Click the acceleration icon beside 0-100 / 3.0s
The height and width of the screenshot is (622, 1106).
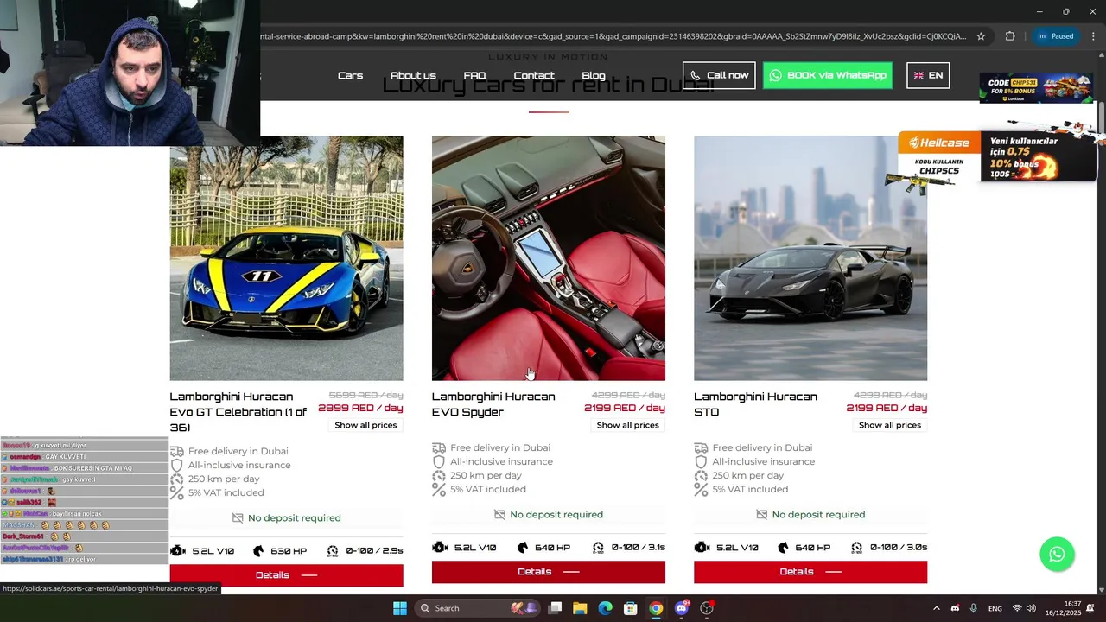856,548
